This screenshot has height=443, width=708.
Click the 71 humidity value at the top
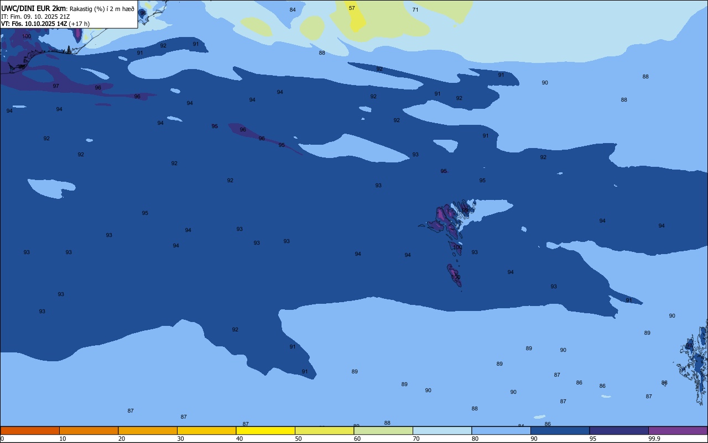click(x=415, y=10)
